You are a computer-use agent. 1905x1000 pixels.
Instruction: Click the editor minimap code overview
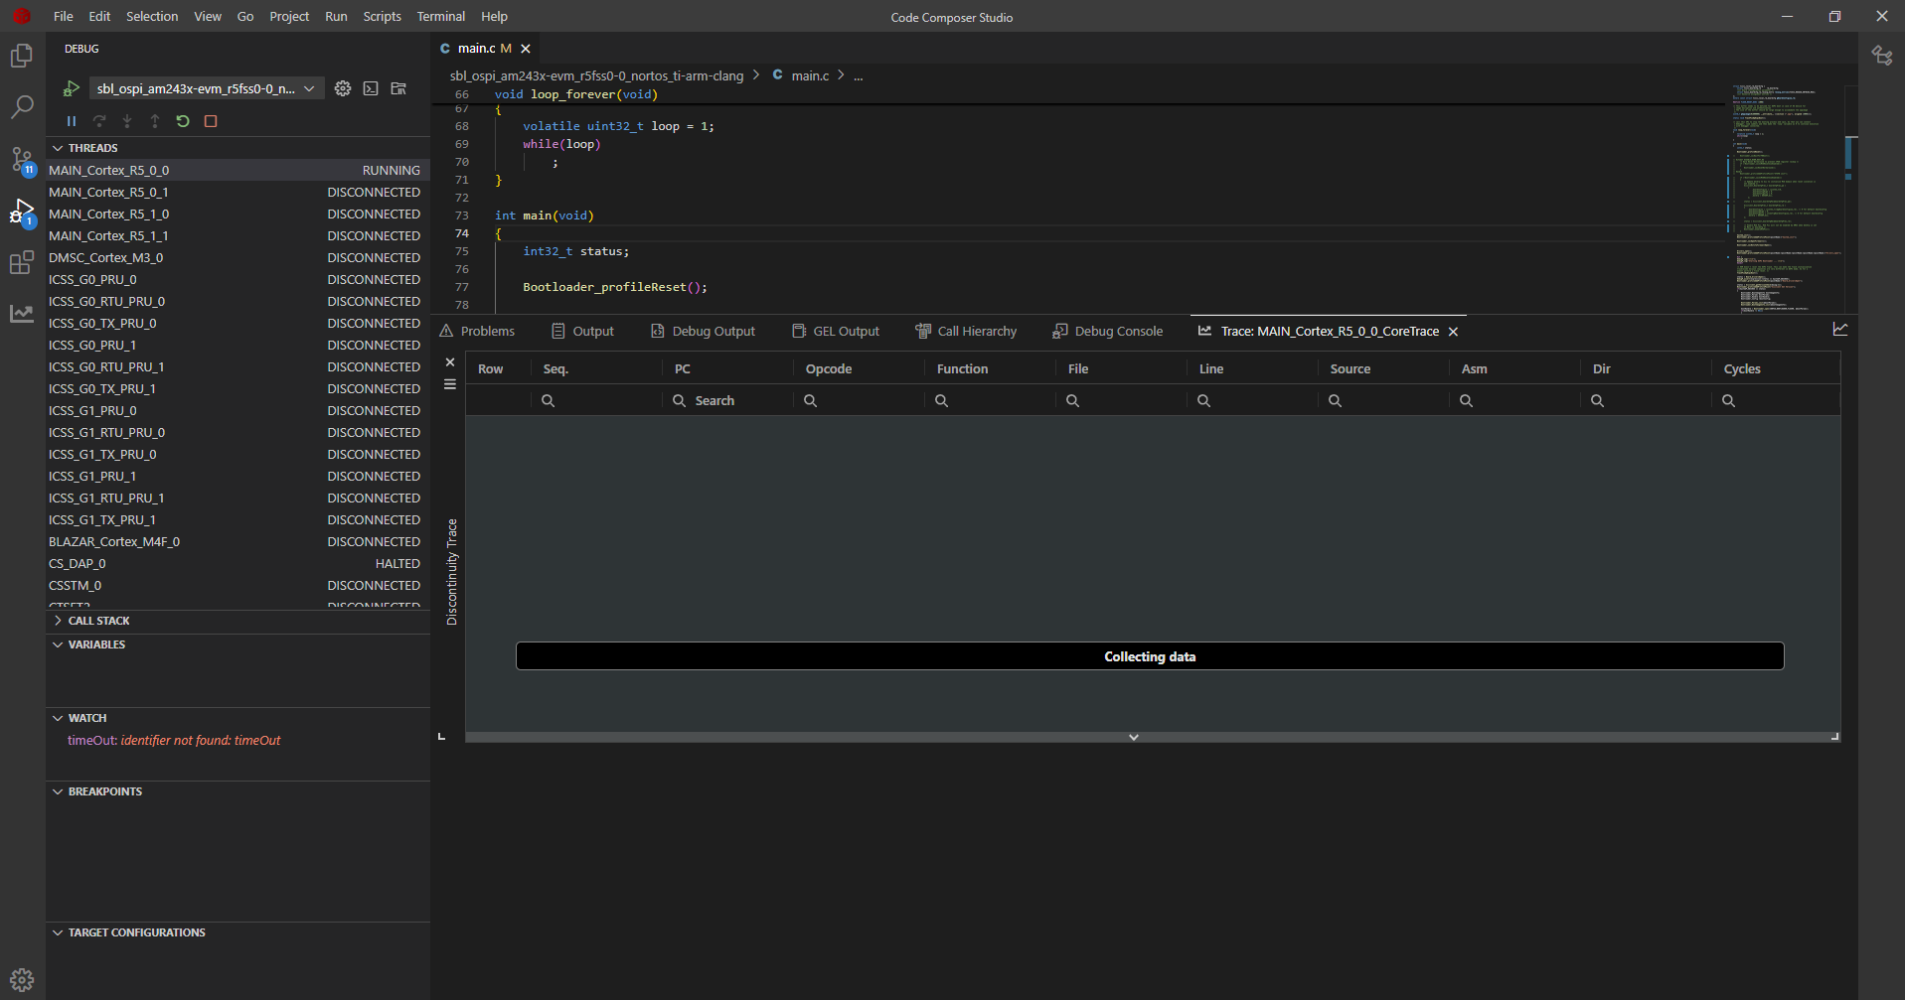(1786, 199)
